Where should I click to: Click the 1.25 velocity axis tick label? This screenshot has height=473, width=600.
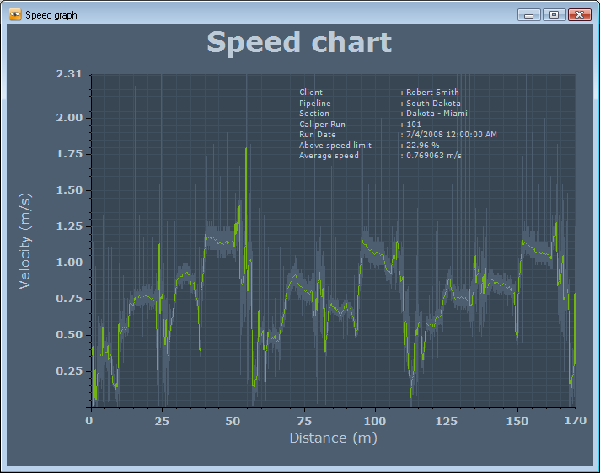(69, 226)
